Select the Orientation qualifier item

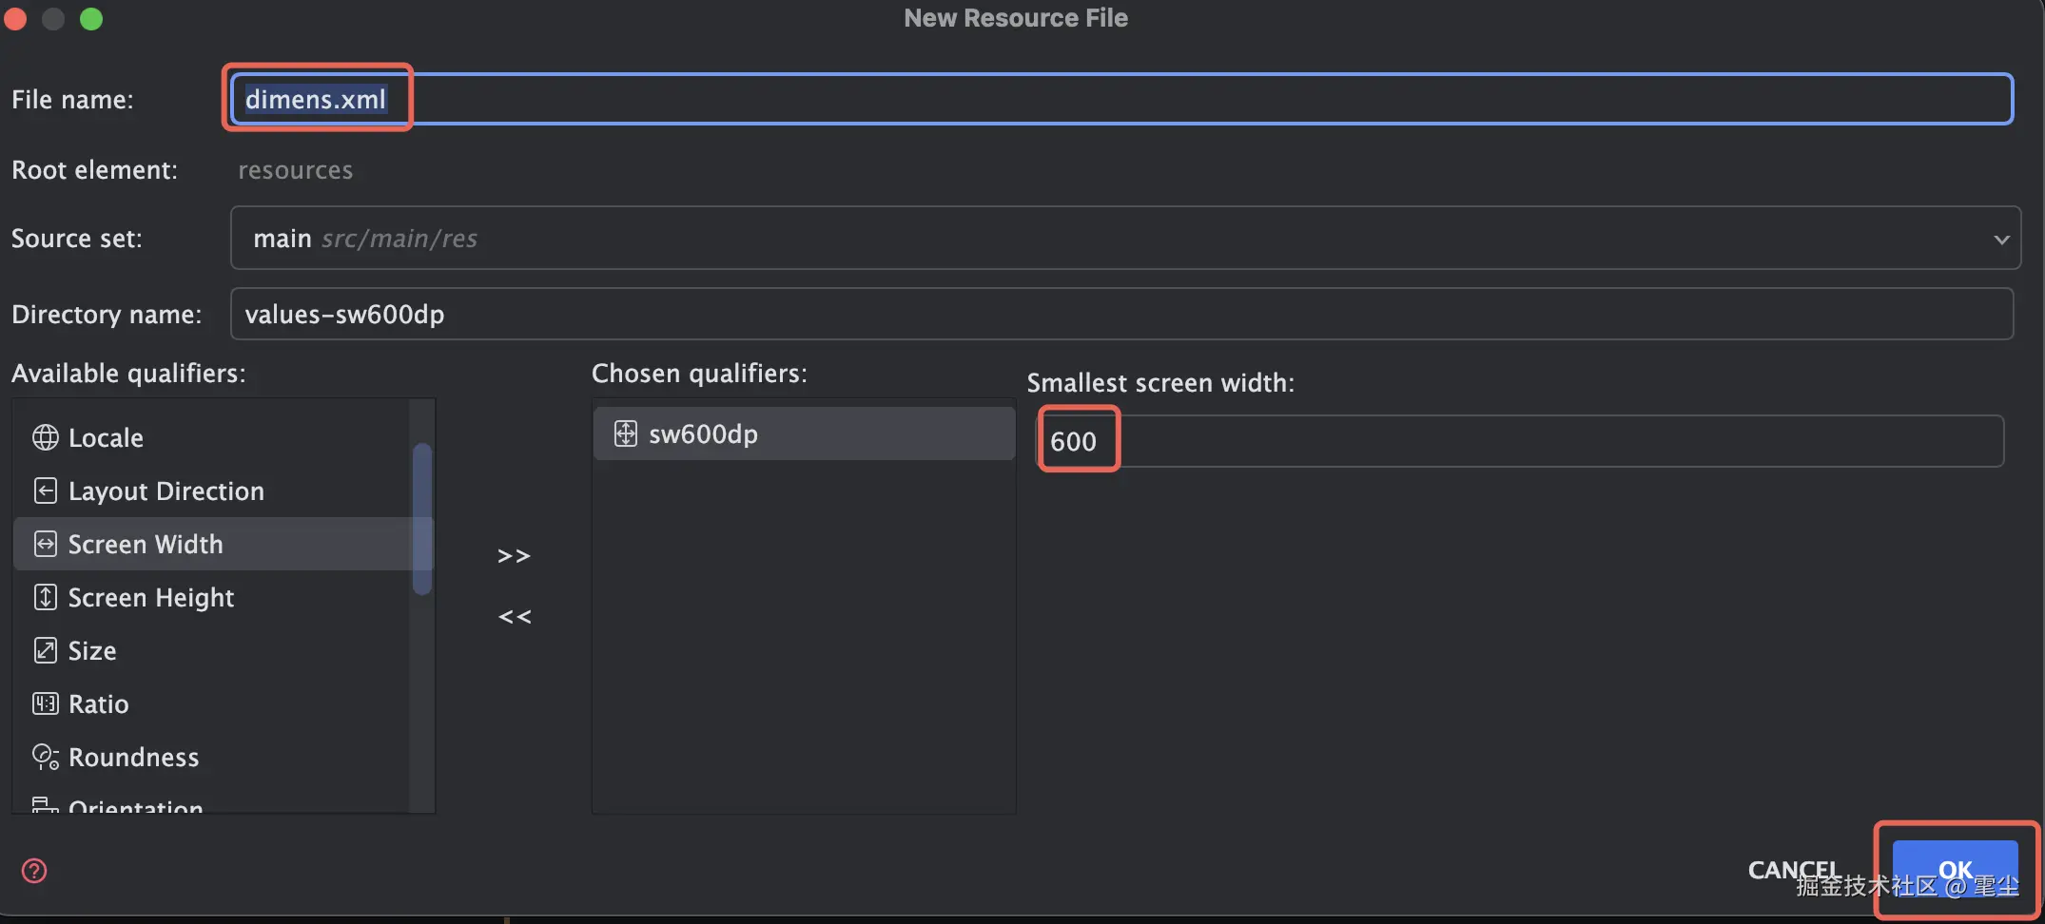point(135,806)
